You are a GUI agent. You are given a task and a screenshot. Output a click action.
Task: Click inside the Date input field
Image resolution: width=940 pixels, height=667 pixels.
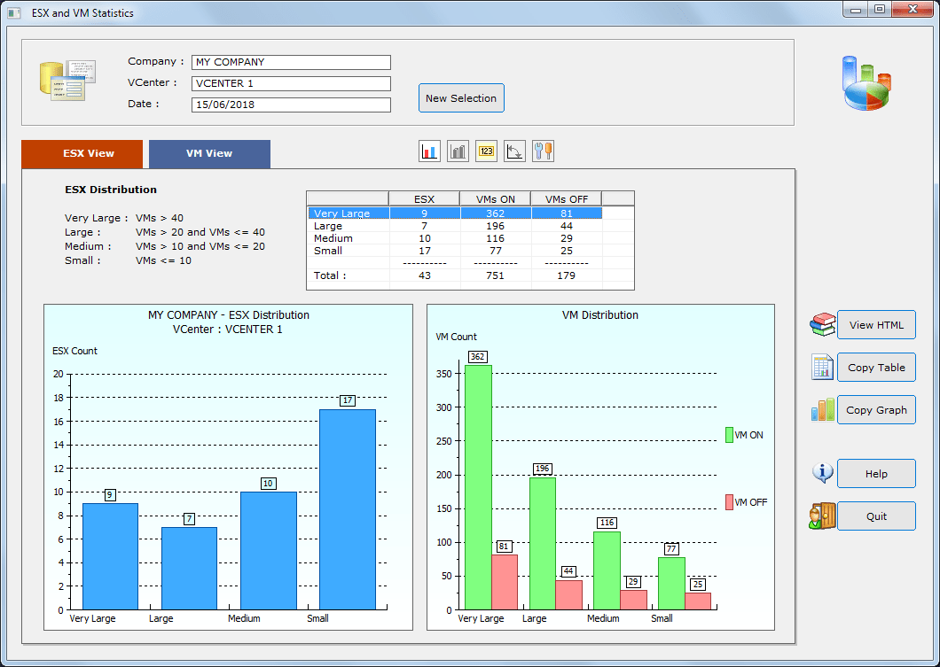[x=291, y=104]
